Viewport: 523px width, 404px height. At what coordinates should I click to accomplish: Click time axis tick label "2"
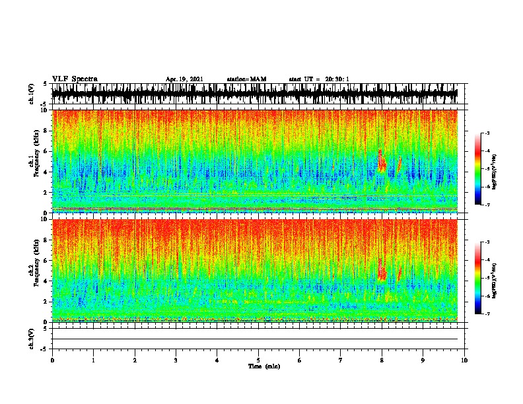pos(135,360)
